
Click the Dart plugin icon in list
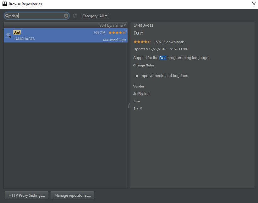pyautogui.click(x=8, y=36)
